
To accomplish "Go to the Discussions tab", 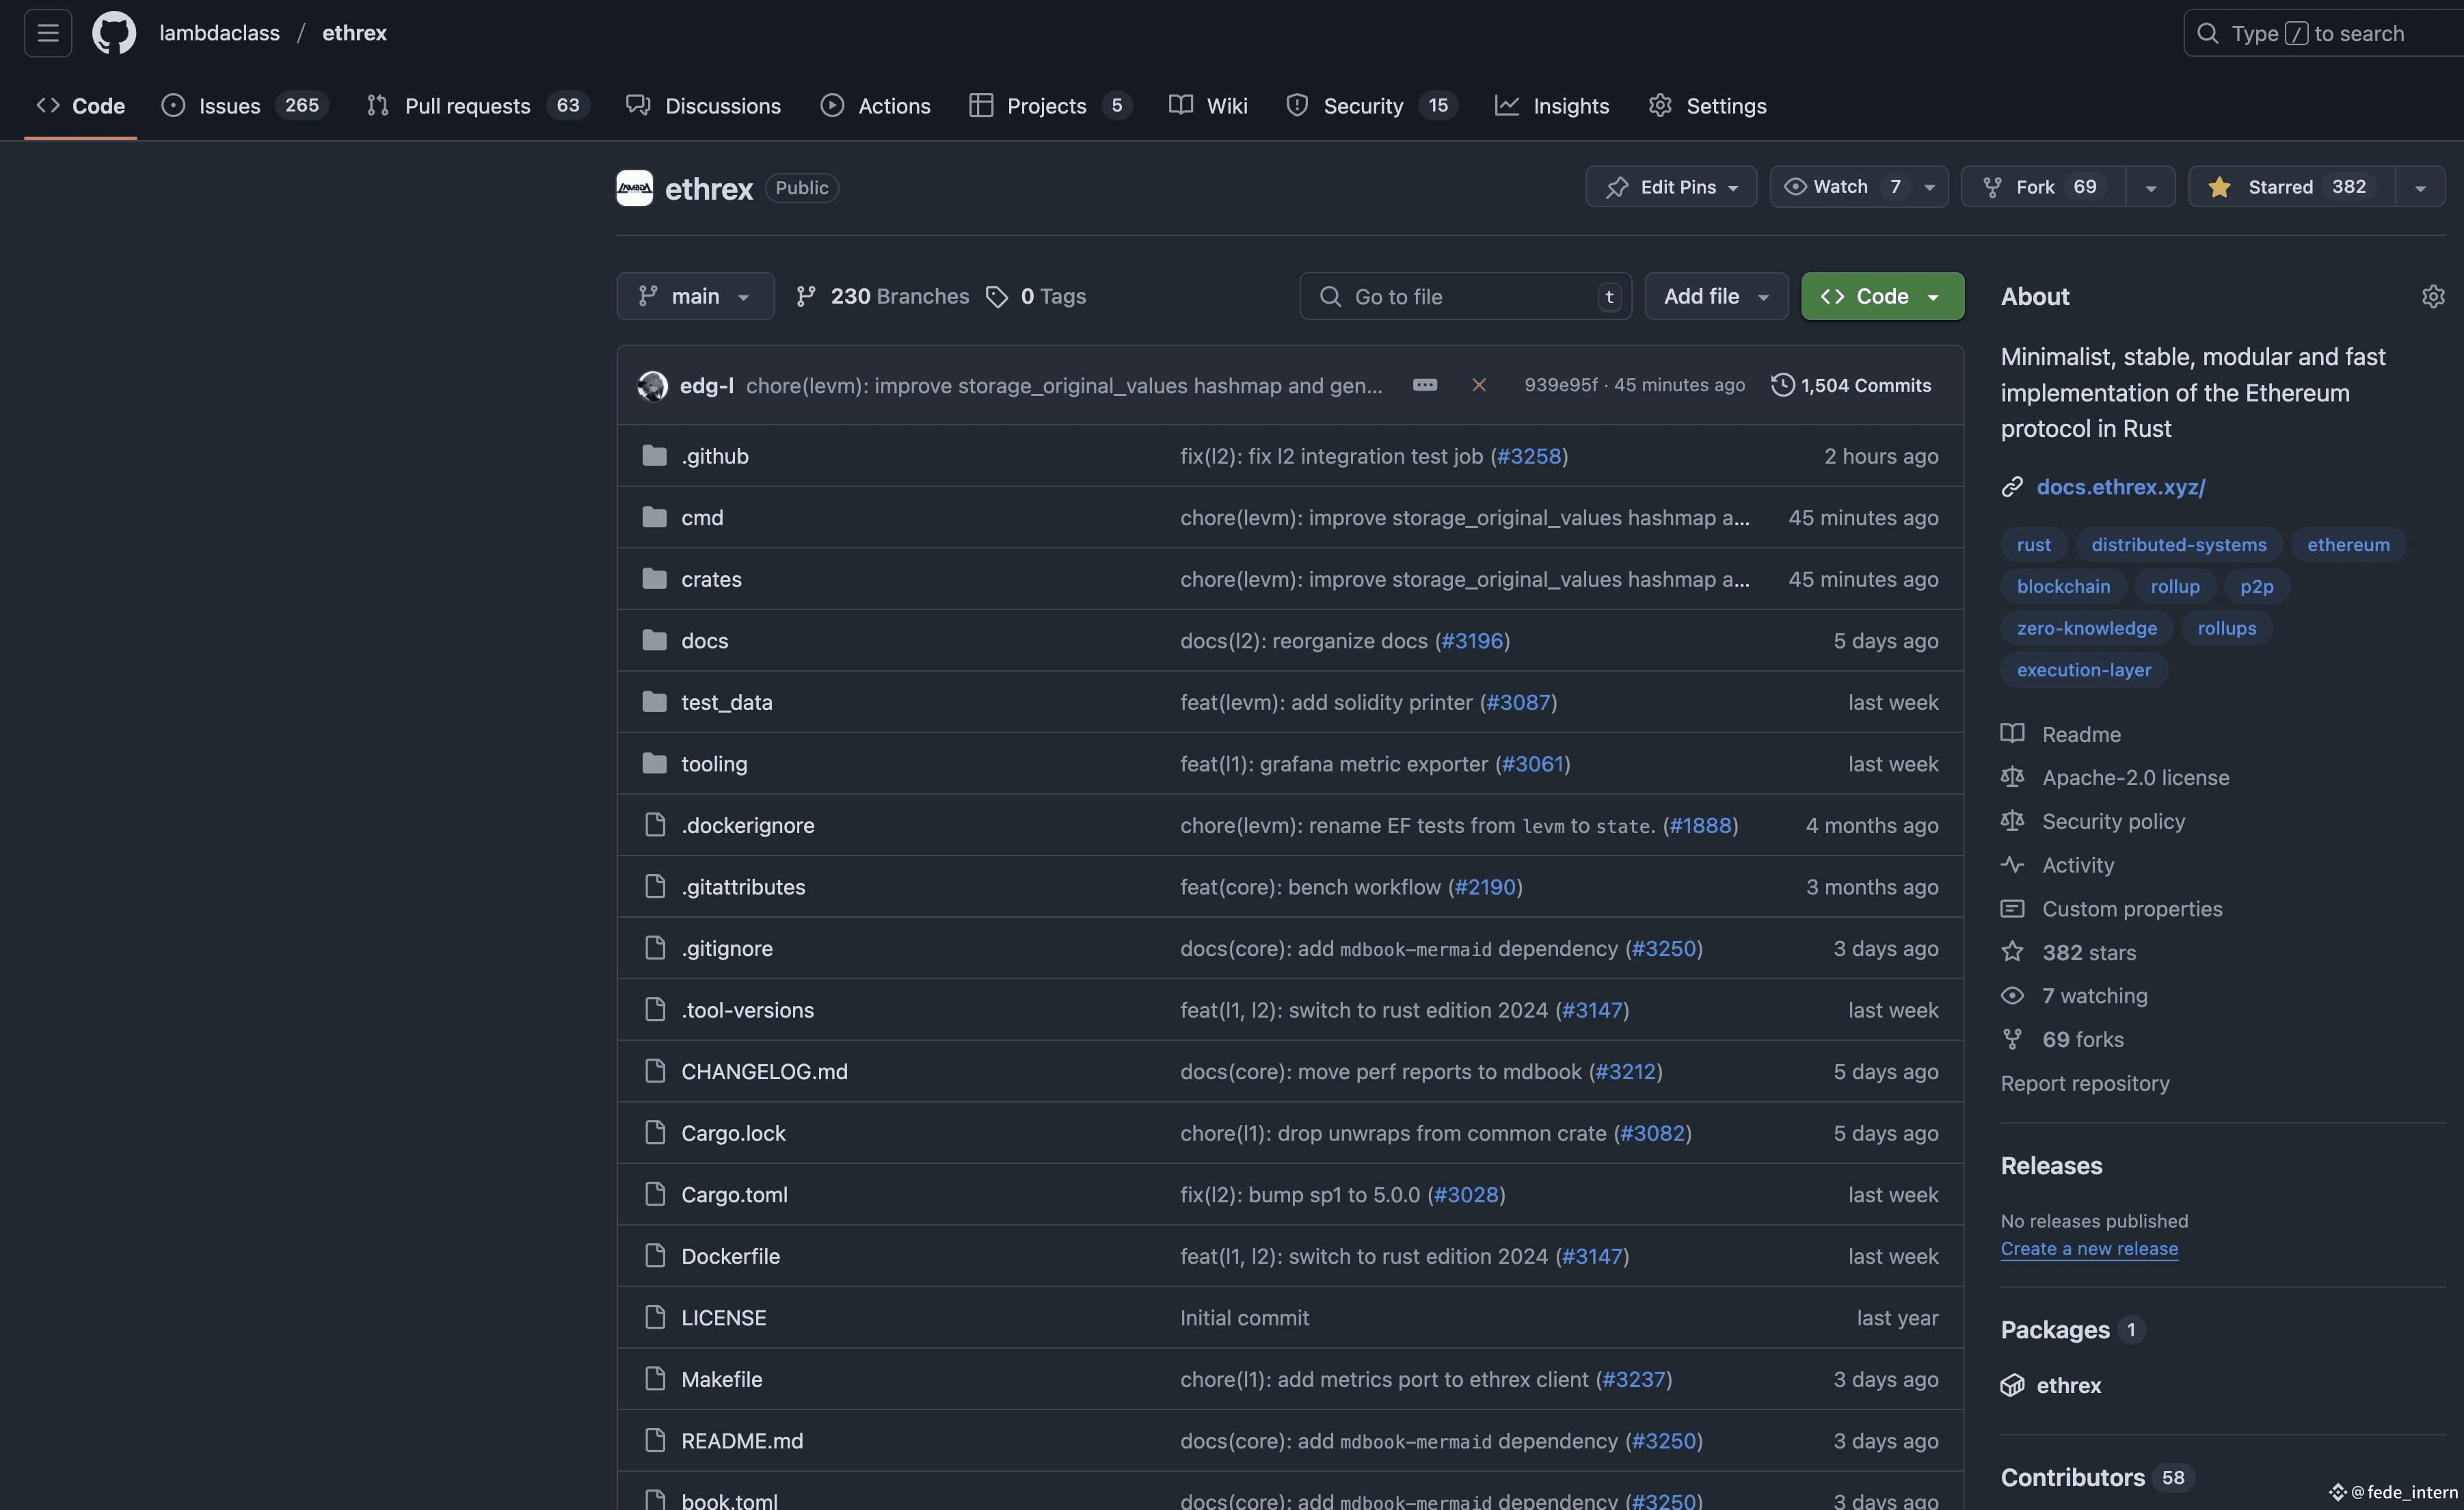I will pos(704,106).
